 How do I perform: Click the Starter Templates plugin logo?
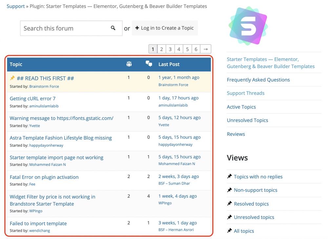point(248,26)
